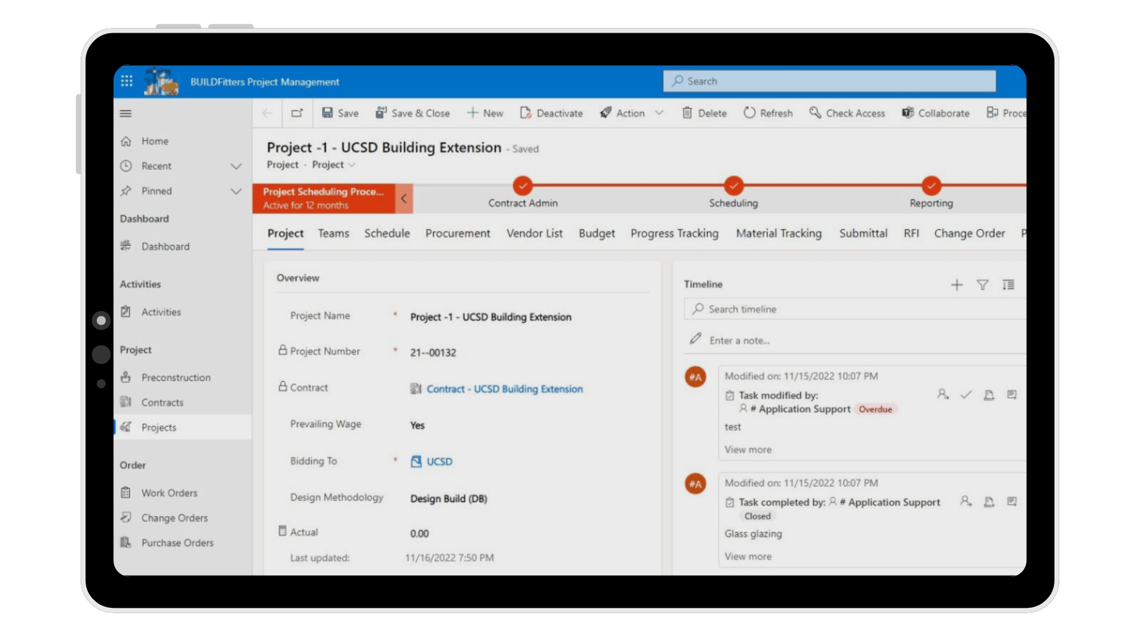Open Collaborate option
1140x641 pixels.
tap(936, 113)
